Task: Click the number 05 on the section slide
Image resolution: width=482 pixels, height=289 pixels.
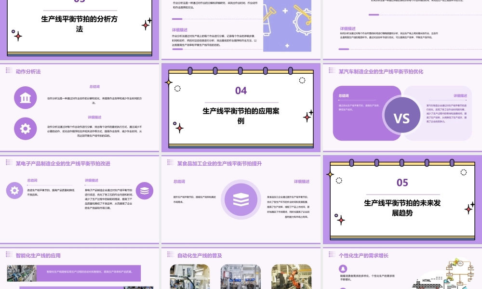Action: click(402, 183)
